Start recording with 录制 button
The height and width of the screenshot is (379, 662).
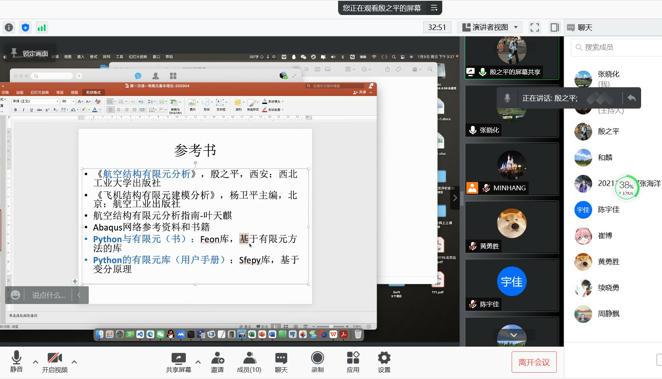[x=317, y=362]
